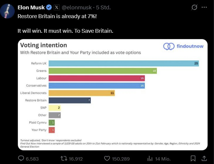
Task: Click the green Greens bar at 18
Action: [x=102, y=71]
